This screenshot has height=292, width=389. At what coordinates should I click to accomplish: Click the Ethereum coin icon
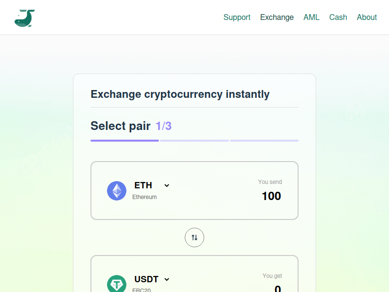click(117, 191)
